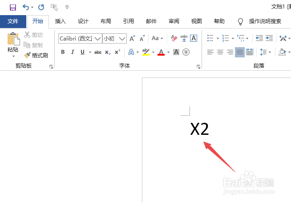Open font color dropdown arrow
Image resolution: width=291 pixels, height=202 pixels.
[x=168, y=52]
